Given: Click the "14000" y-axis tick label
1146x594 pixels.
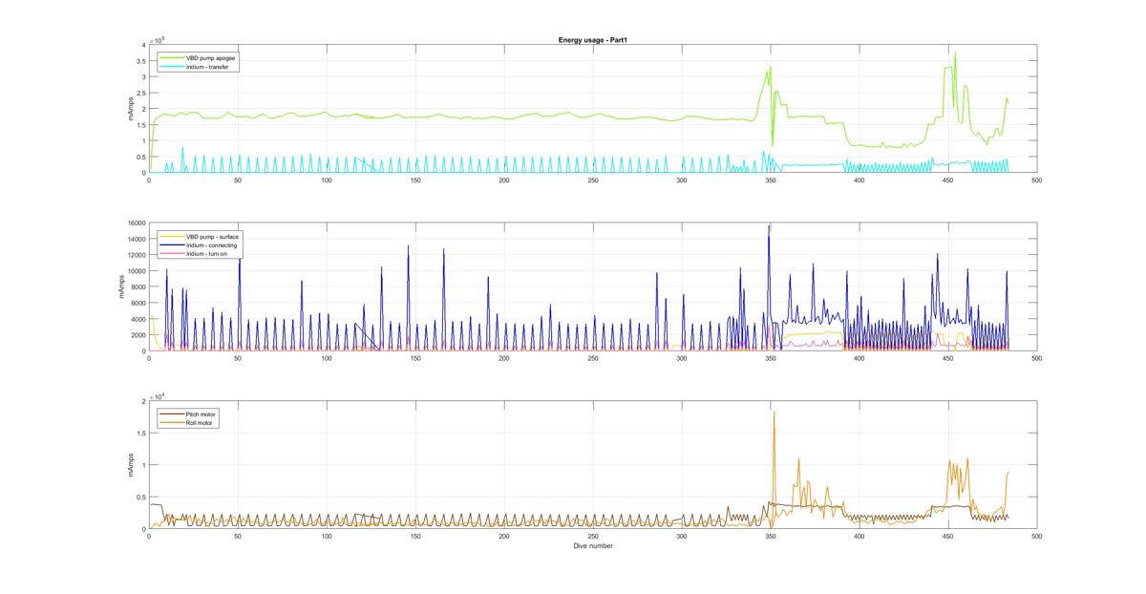Looking at the screenshot, I should [137, 240].
